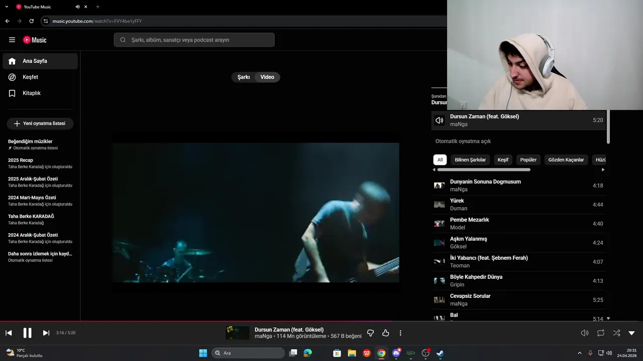The image size is (643, 361).
Task: Click the red song progress bar
Action: coord(197,321)
